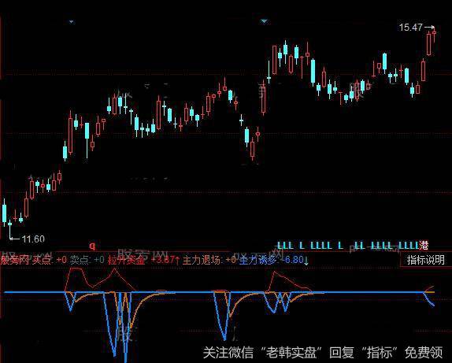452x363 pixels.
Task: Select the 主力诱多 indicator label
Action: tap(257, 260)
